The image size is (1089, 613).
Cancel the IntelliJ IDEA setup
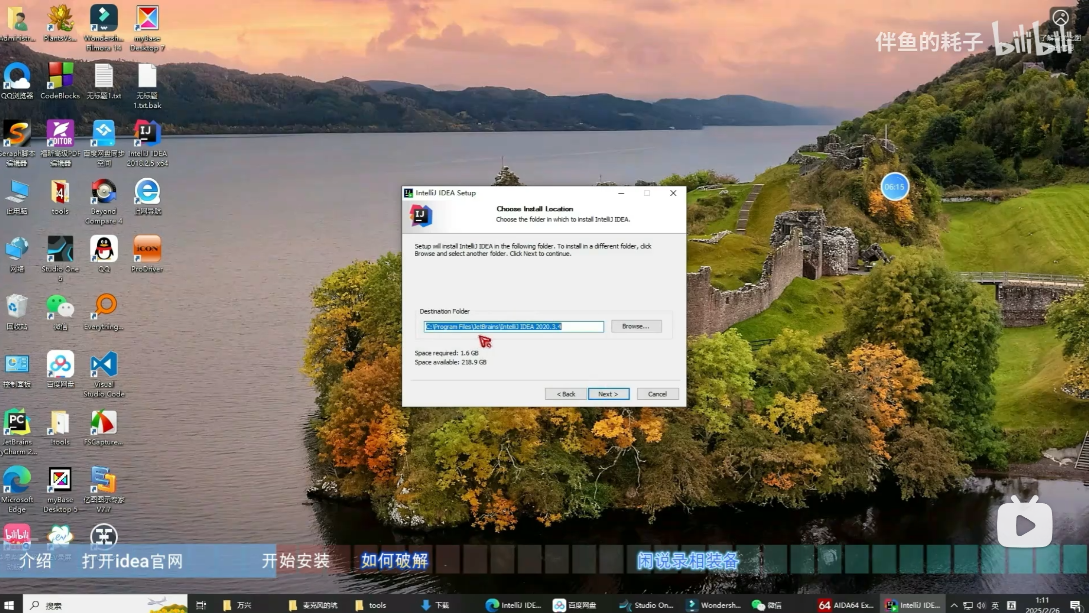[x=657, y=394]
